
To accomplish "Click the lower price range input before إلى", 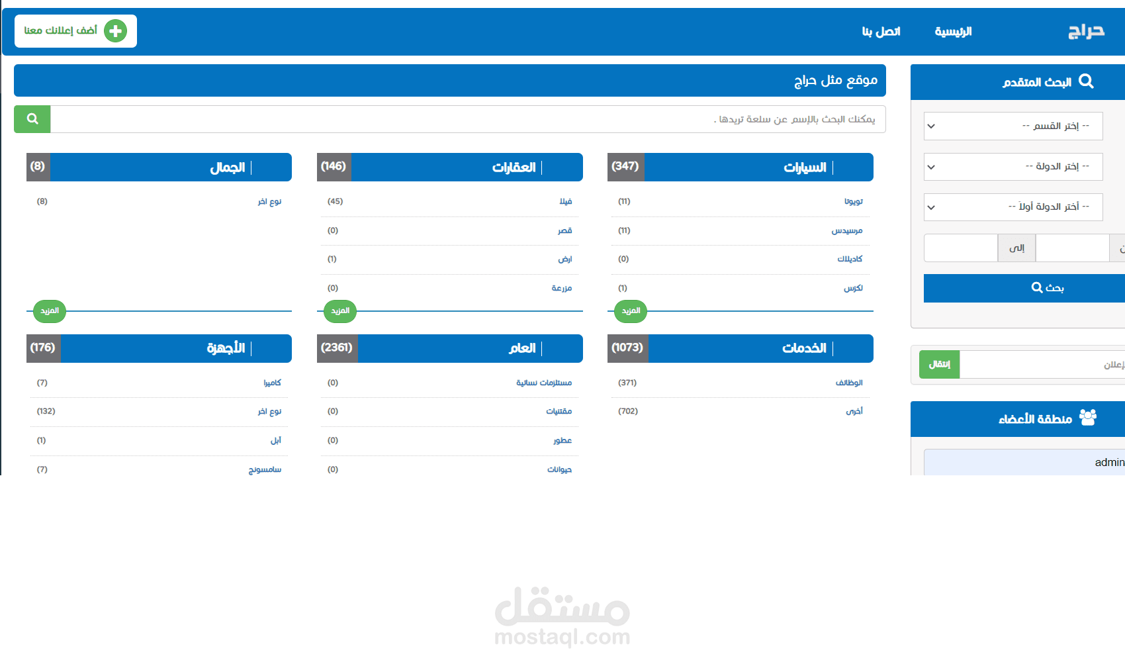I will 1072,248.
